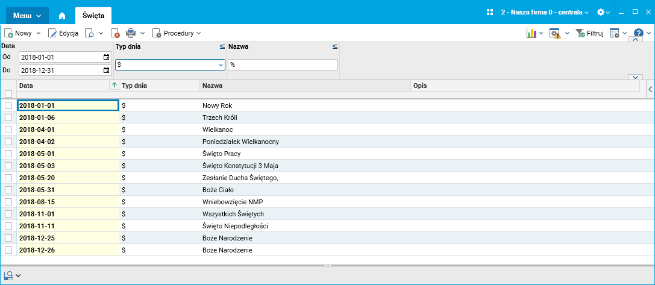Expand the Procedury dropdown arrow

click(198, 33)
